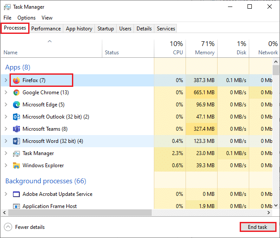280x238 pixels.
Task: Click the horizontal scrollbar thumb
Action: (80, 212)
